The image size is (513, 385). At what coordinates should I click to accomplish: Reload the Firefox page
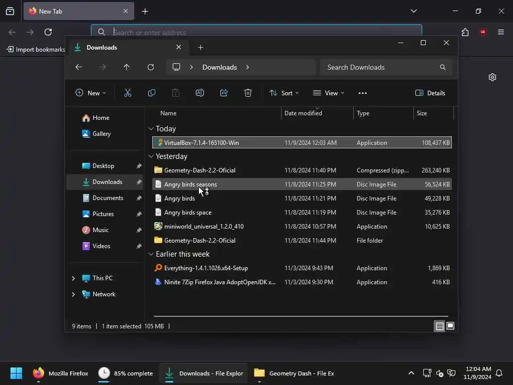click(48, 32)
